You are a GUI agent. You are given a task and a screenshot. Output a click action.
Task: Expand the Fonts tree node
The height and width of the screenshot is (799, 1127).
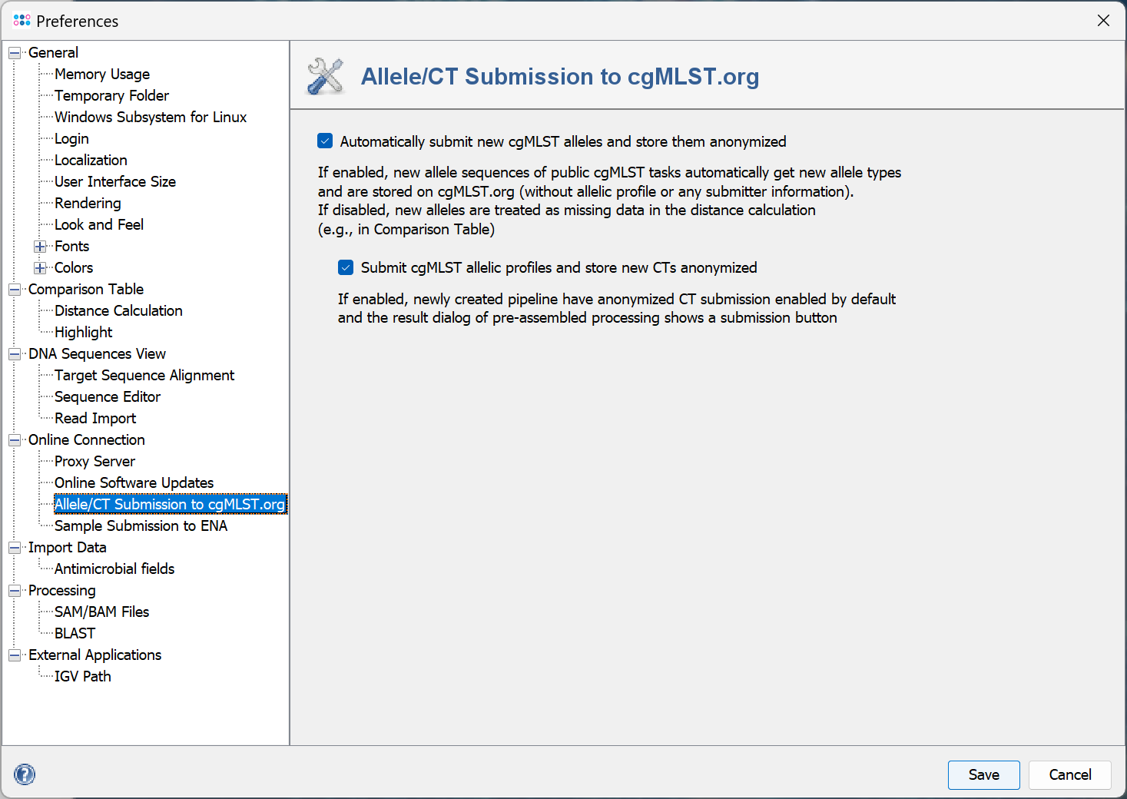coord(40,247)
